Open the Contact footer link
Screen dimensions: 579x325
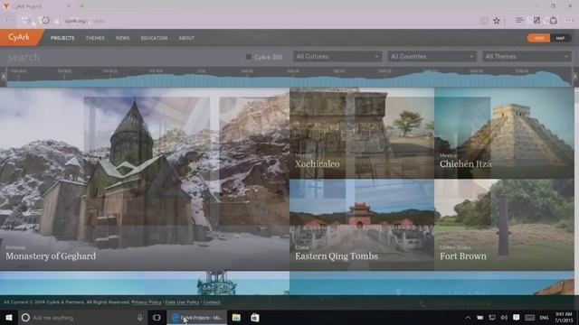click(212, 302)
